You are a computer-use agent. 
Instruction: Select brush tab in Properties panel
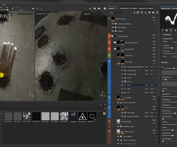tap(162, 30)
